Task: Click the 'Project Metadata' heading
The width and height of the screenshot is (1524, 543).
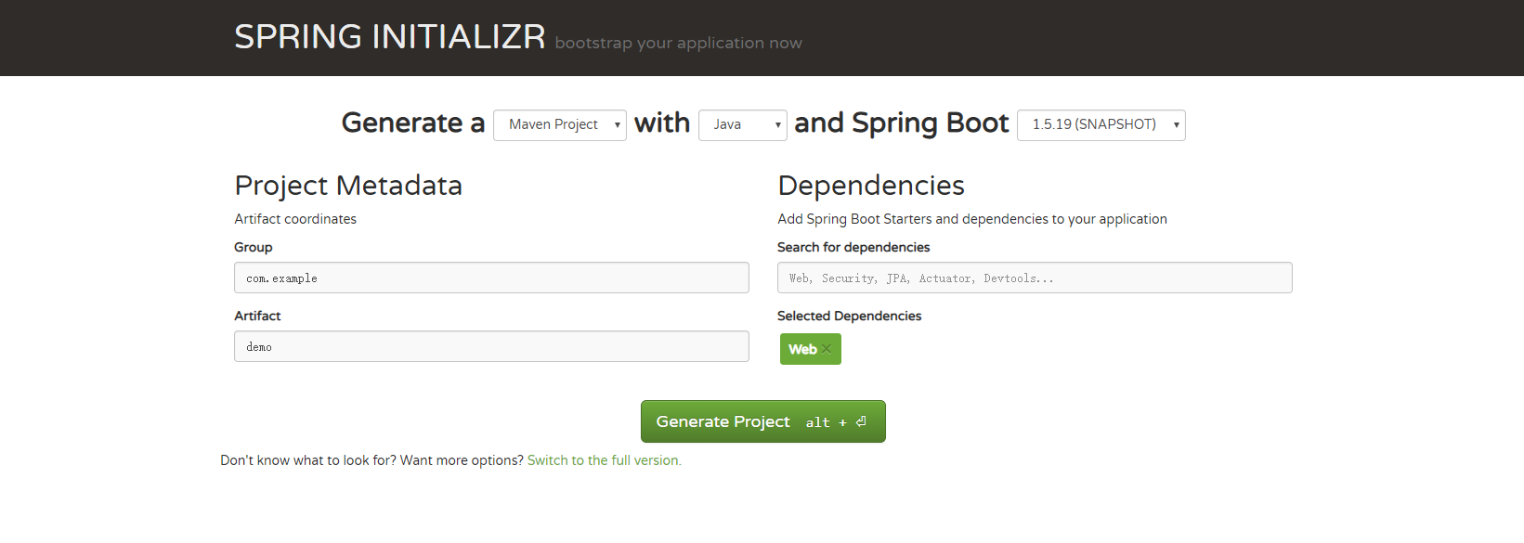Action: [348, 186]
